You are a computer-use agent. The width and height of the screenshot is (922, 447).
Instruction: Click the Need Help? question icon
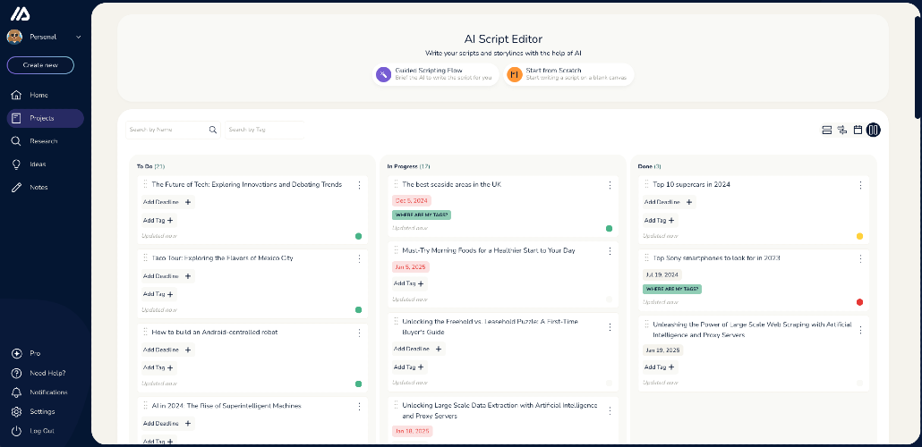(17, 373)
